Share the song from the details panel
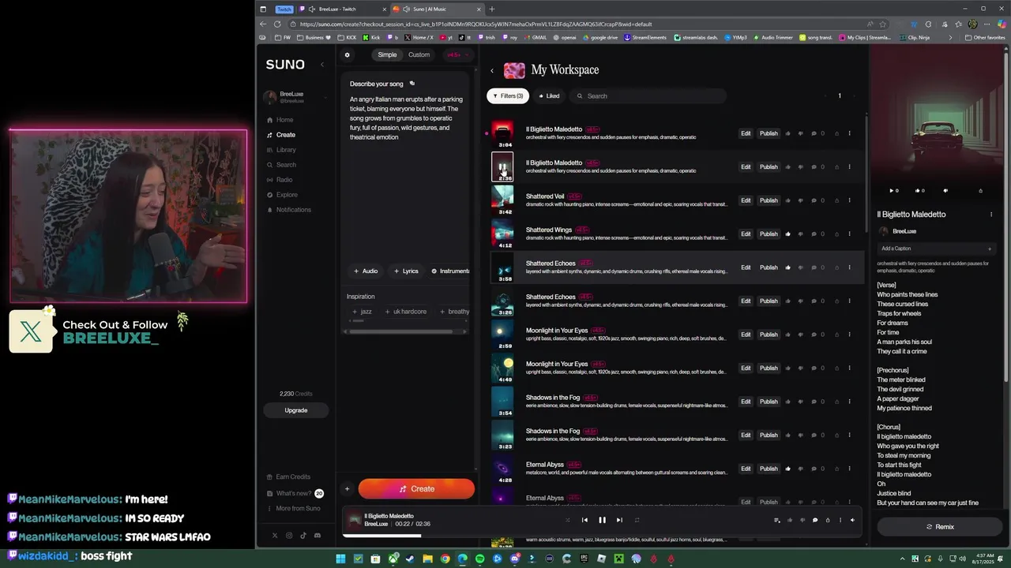The image size is (1011, 568). [980, 190]
